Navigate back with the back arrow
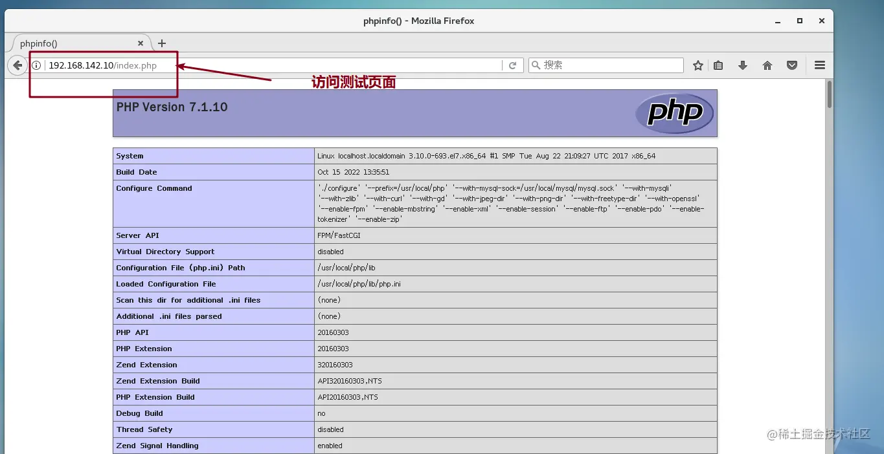The height and width of the screenshot is (454, 884). 17,65
